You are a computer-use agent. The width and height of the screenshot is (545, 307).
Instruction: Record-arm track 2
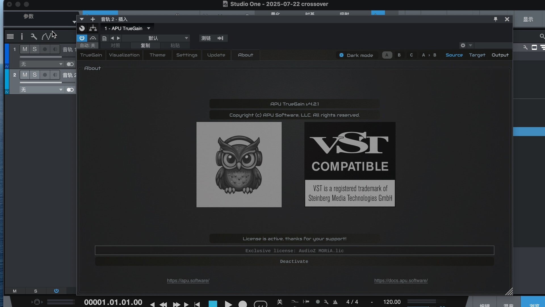tap(45, 75)
